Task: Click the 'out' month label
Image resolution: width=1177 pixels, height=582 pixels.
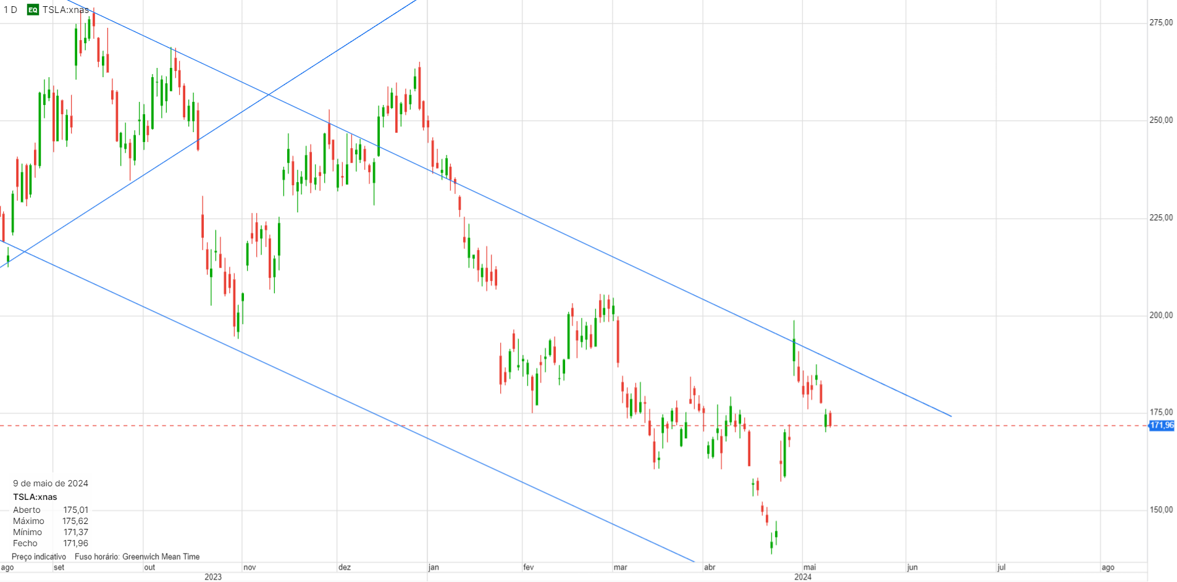Action: (149, 567)
